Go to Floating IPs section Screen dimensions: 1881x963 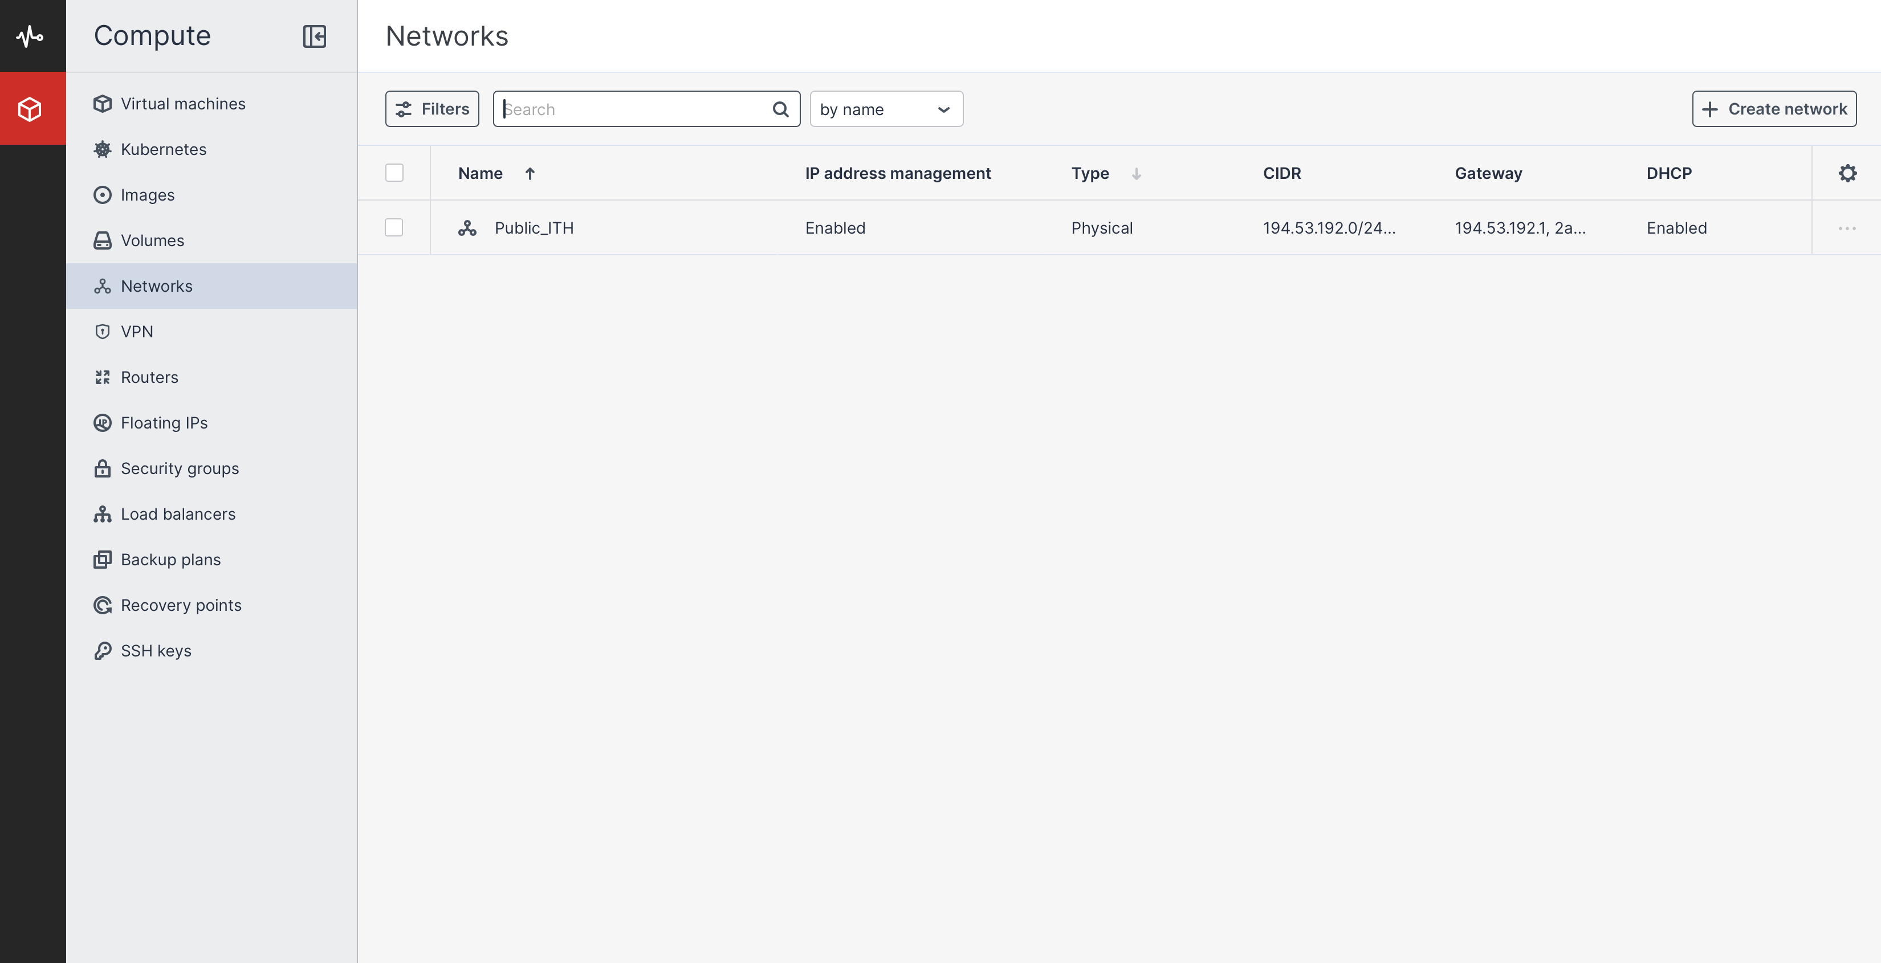164,423
